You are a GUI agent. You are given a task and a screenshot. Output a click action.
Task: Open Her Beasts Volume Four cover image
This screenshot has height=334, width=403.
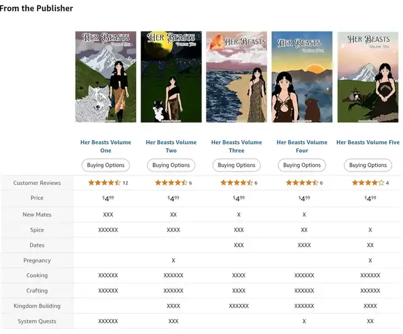tap(302, 77)
